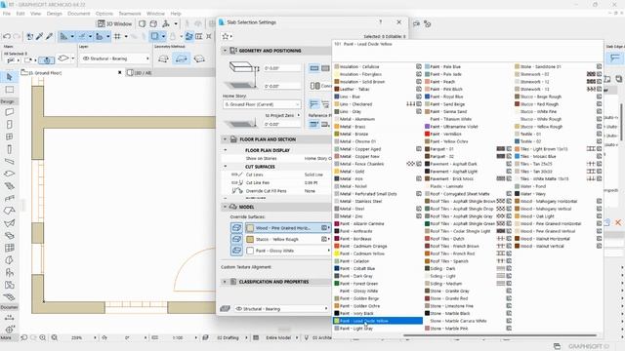
Task: Choose Roof Tiles - Spanish surface
Action: (x=469, y=261)
